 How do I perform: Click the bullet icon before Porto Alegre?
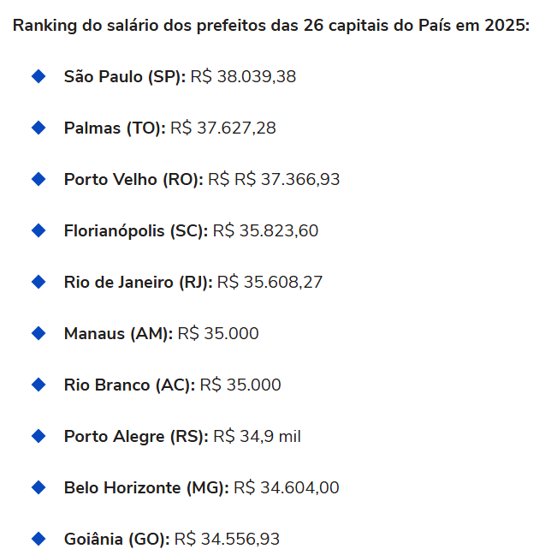(39, 436)
